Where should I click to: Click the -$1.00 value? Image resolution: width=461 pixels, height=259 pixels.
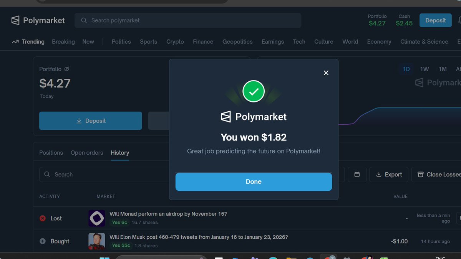click(400, 241)
